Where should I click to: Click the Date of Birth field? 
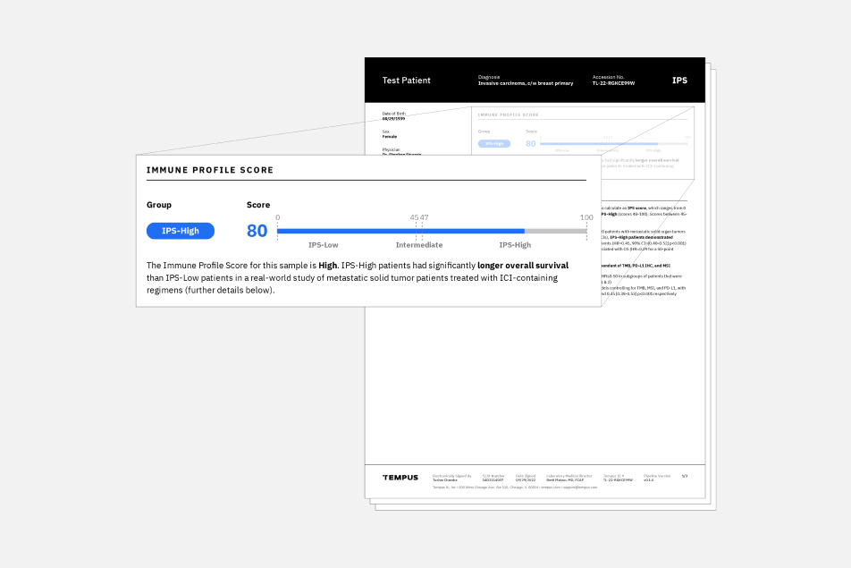pyautogui.click(x=393, y=116)
